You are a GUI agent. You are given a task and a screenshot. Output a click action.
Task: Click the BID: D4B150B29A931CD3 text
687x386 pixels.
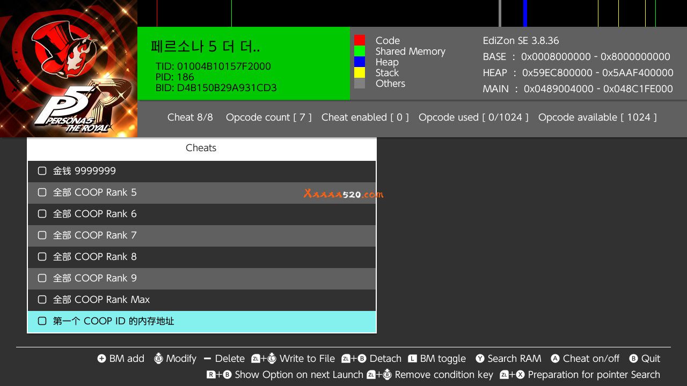[x=216, y=88]
